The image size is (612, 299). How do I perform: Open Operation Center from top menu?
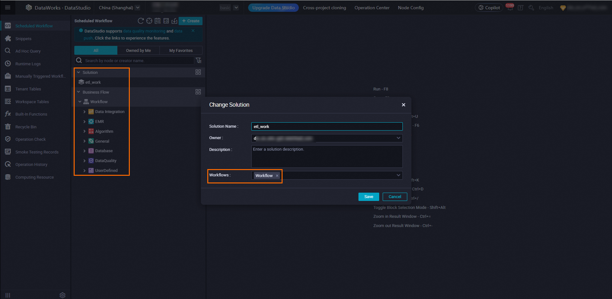coord(372,8)
